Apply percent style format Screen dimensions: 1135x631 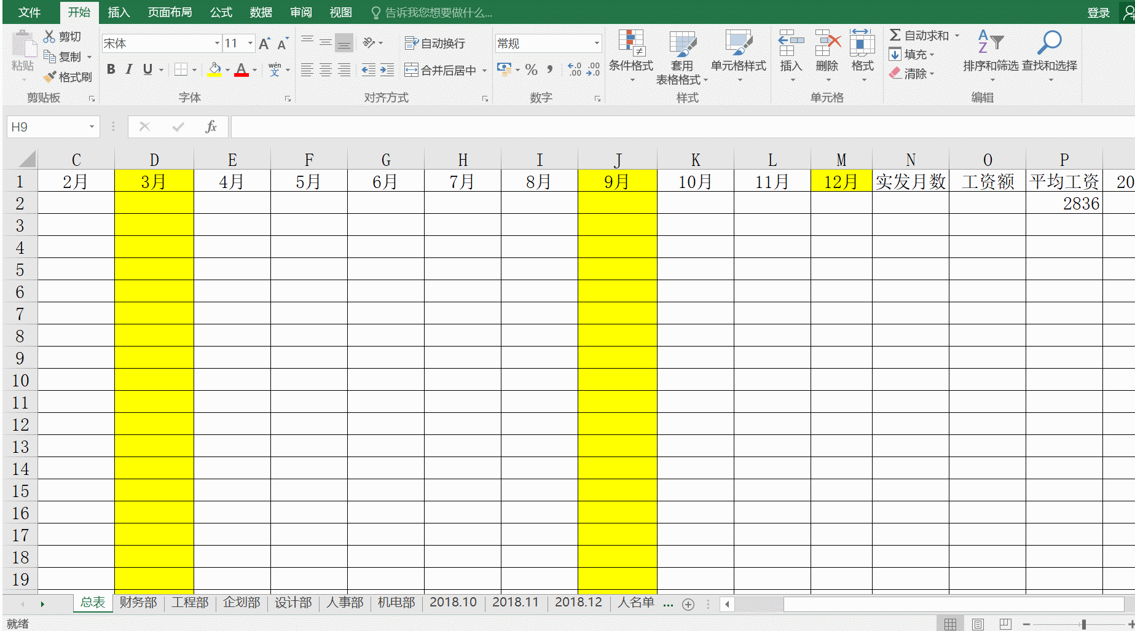click(532, 69)
